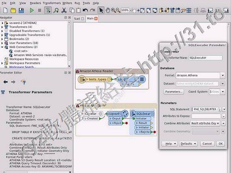Open the Help menu
The height and width of the screenshot is (173, 231).
[96, 3]
